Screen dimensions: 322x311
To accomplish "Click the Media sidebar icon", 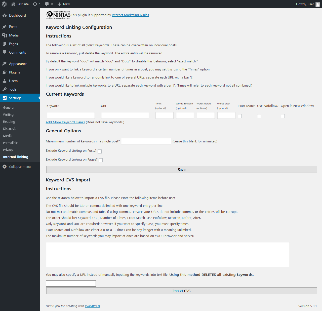I will coord(5,35).
